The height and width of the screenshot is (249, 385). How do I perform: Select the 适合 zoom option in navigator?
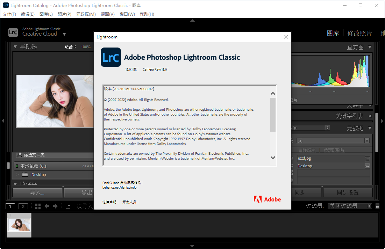click(70, 46)
